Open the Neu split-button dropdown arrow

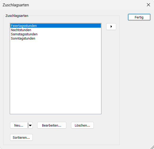pos(30,125)
